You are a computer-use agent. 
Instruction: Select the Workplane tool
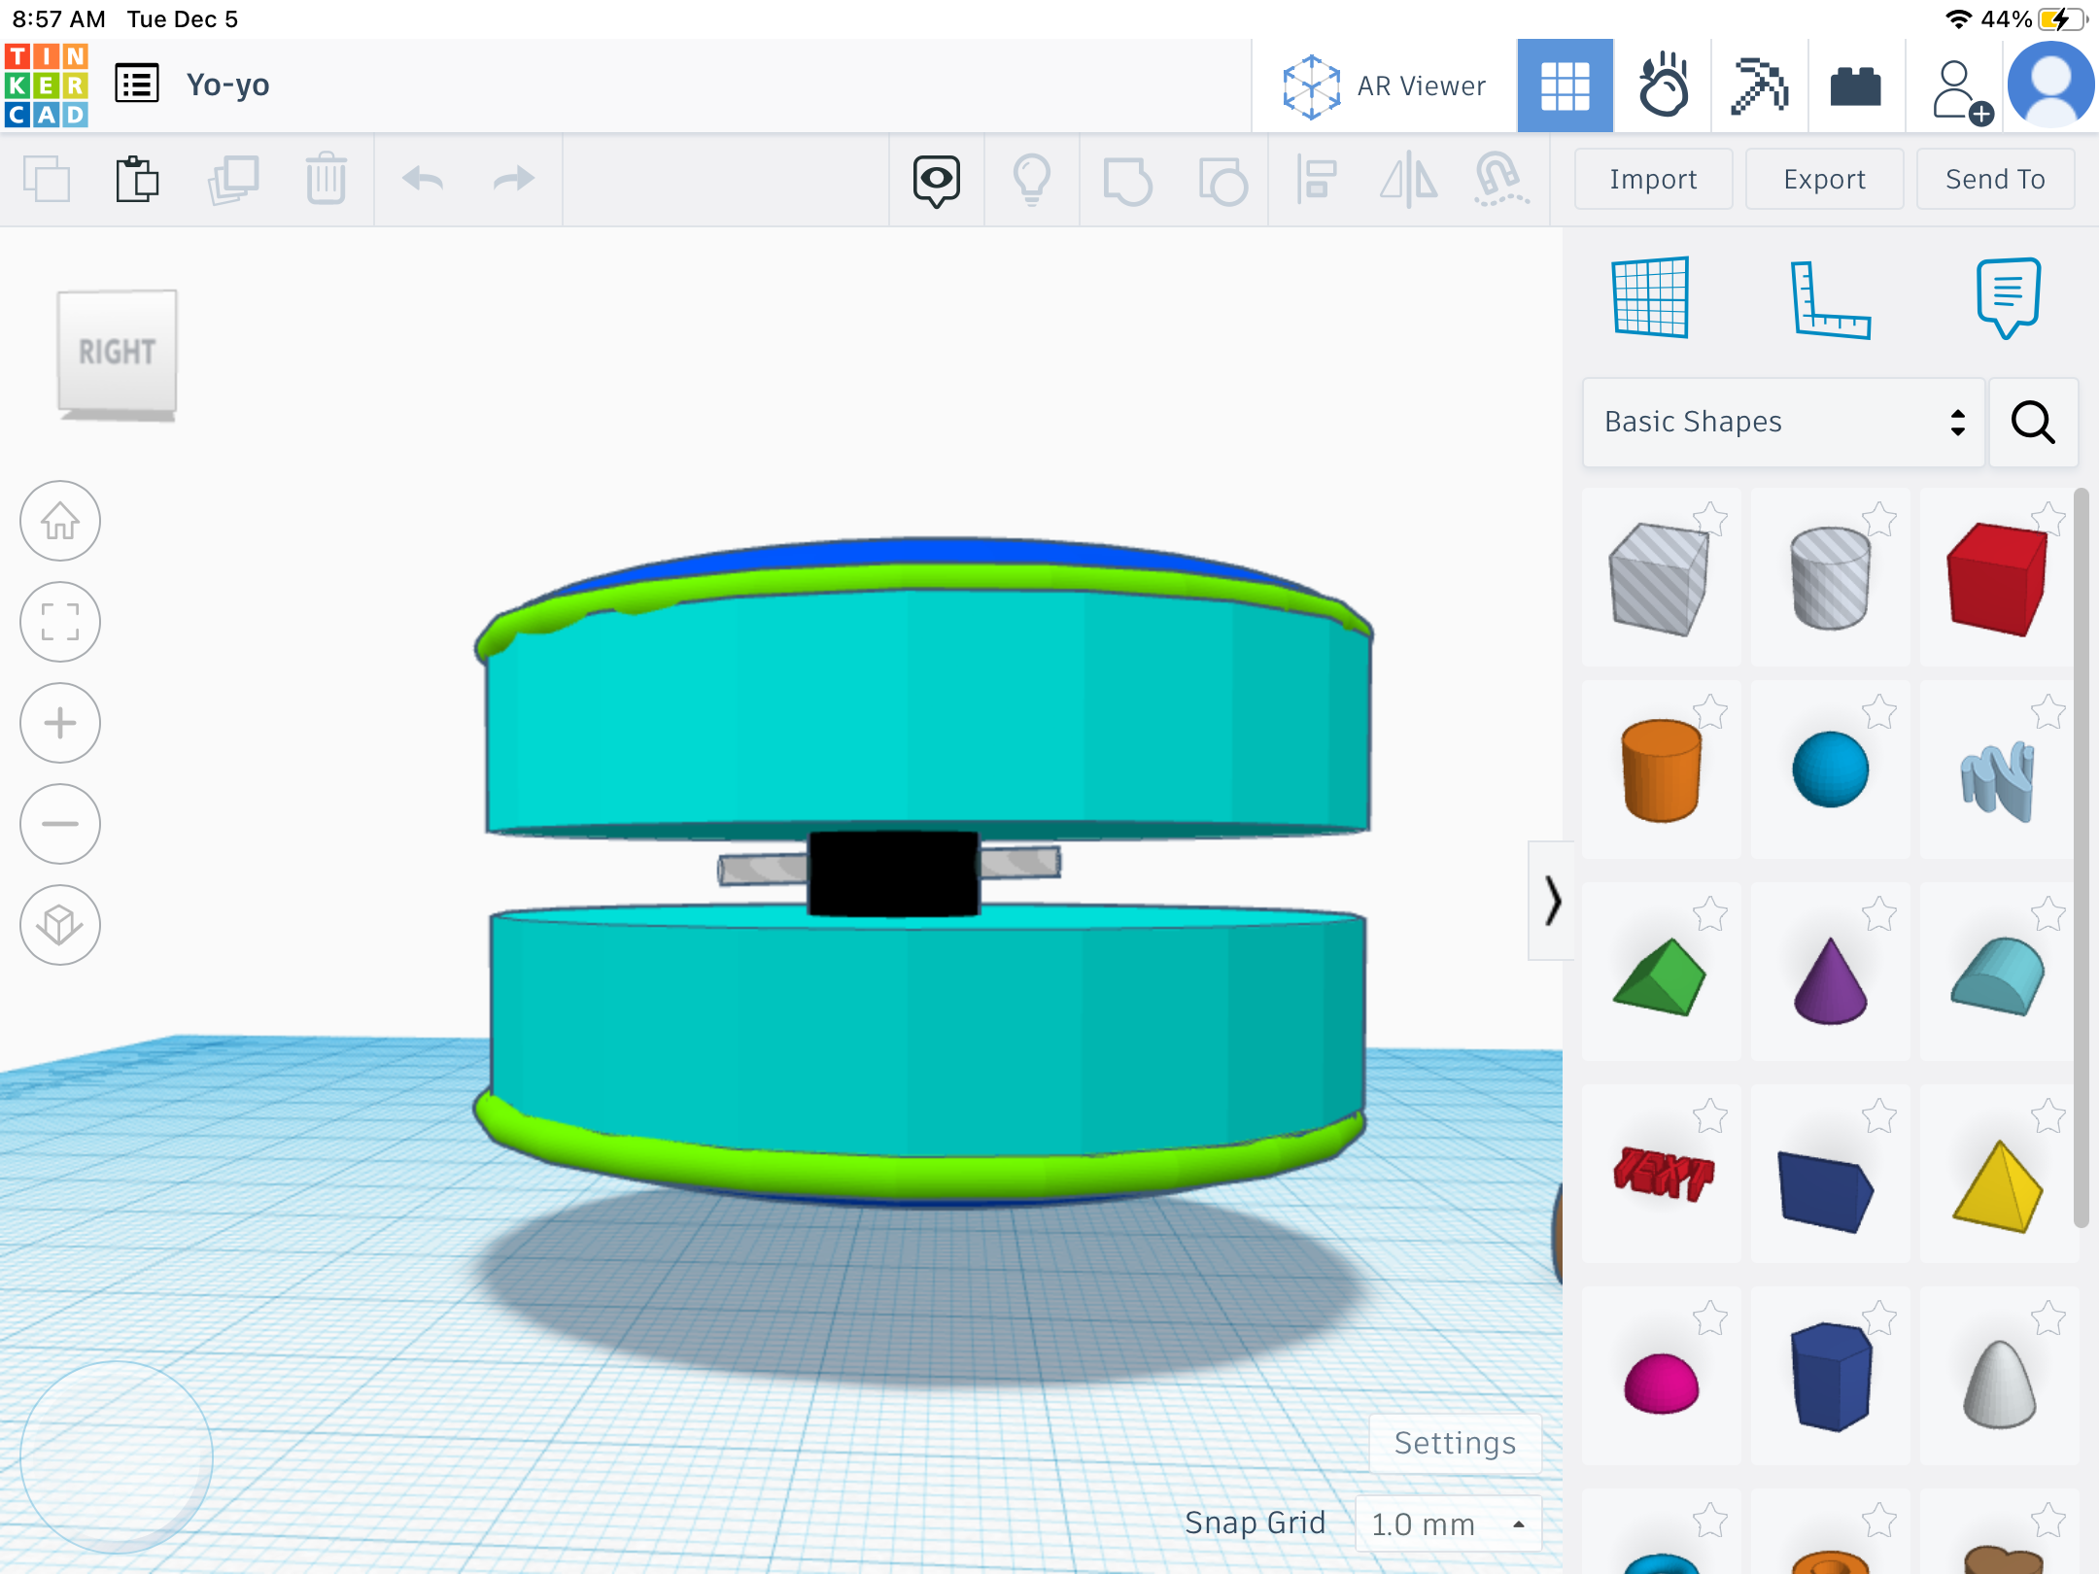(1650, 297)
